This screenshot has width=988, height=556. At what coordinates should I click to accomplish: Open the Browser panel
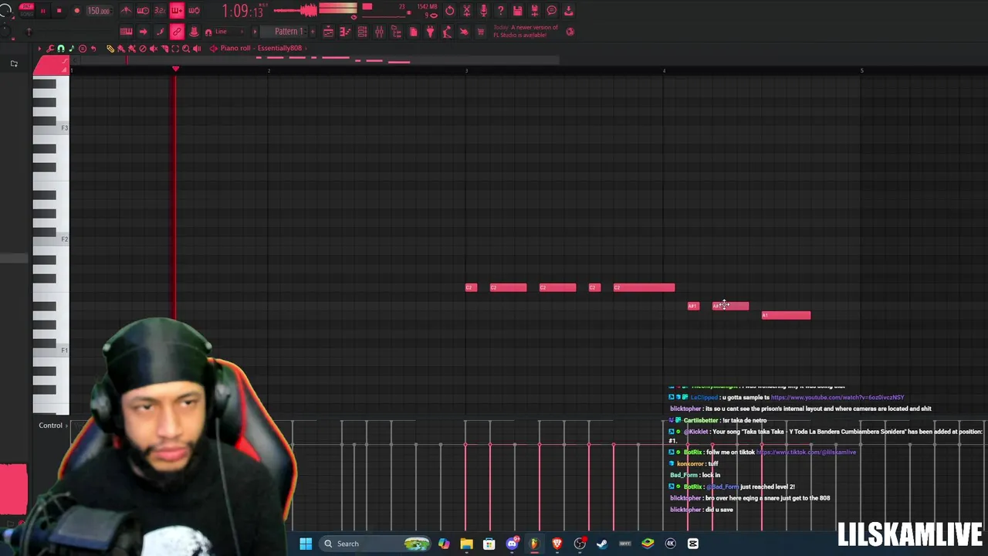pyautogui.click(x=396, y=32)
